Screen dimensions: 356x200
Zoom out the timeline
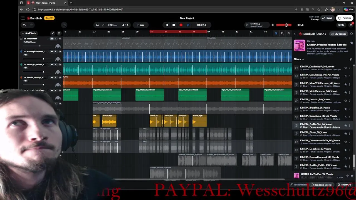click(282, 33)
